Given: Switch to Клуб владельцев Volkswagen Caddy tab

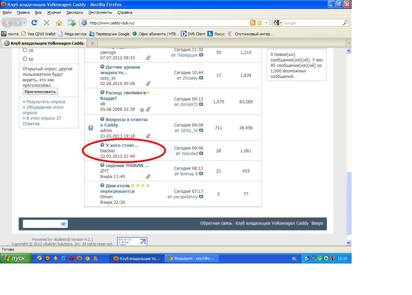Looking at the screenshot, I should tap(44, 43).
